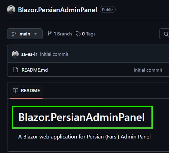Click the book icon in README tab

[16, 91]
